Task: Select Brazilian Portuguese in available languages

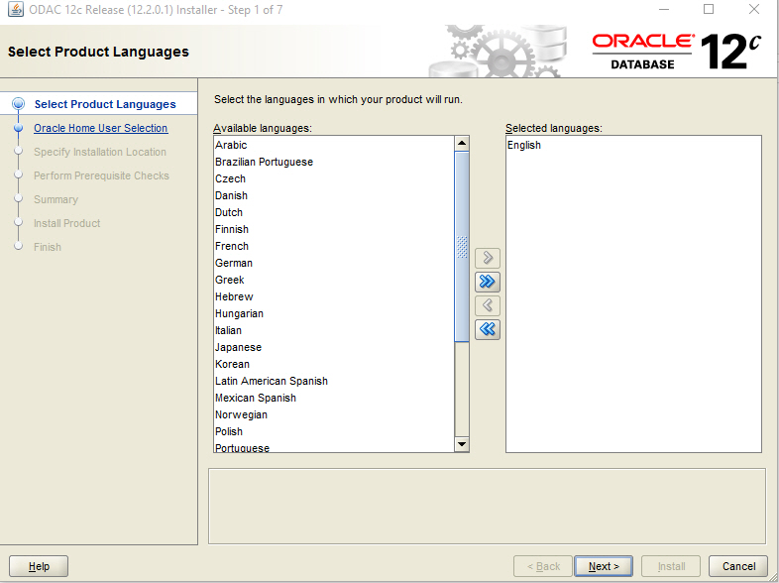Action: (334, 162)
